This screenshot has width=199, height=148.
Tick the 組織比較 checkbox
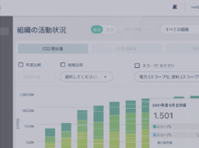click(x=63, y=65)
